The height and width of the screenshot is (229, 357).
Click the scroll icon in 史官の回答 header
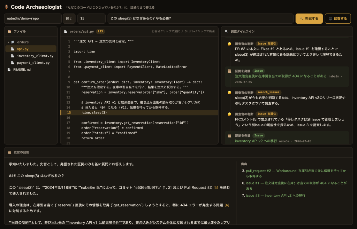(x=9, y=152)
